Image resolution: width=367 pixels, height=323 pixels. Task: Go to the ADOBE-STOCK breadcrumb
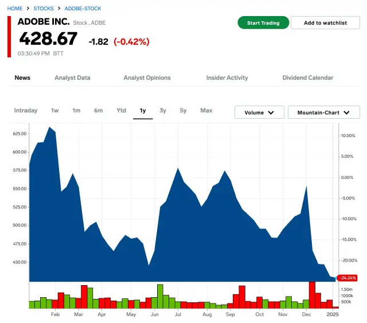tap(83, 9)
